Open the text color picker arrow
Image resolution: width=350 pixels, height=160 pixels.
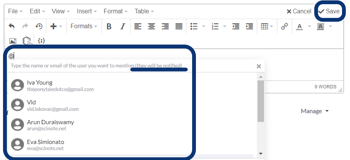tap(309, 26)
